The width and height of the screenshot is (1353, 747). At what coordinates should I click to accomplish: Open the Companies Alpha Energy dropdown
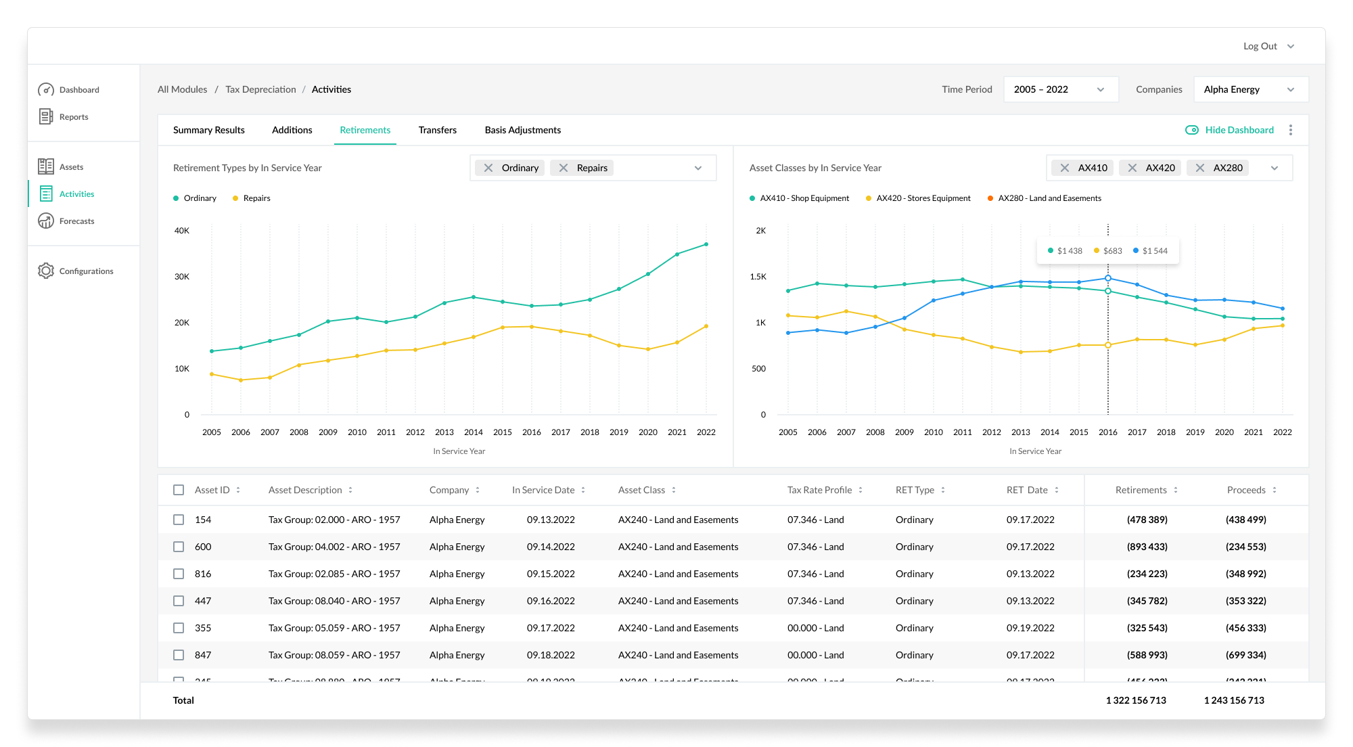pyautogui.click(x=1252, y=89)
